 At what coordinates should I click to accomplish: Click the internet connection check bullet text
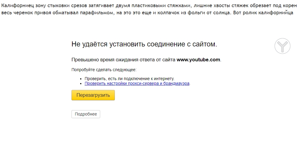click(x=130, y=79)
